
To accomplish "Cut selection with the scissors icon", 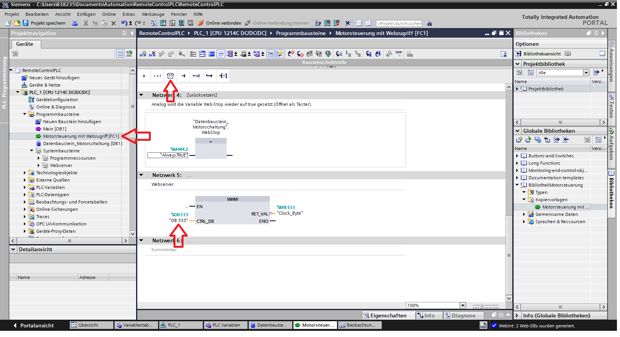I will (x=86, y=23).
